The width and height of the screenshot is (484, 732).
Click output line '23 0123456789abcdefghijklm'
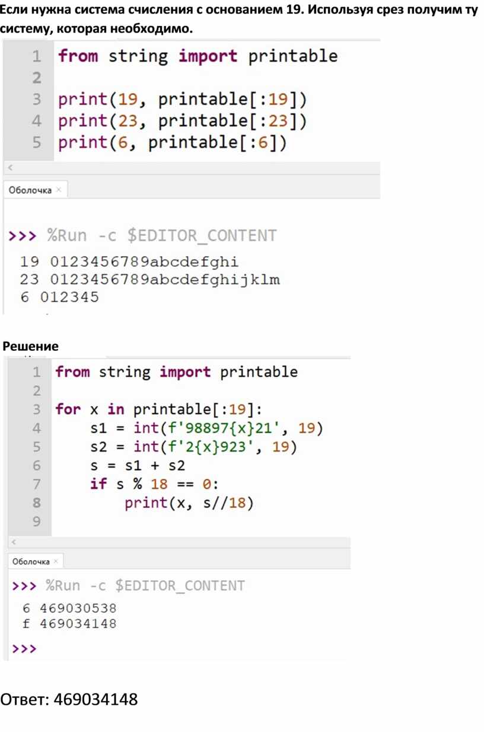pos(149,279)
